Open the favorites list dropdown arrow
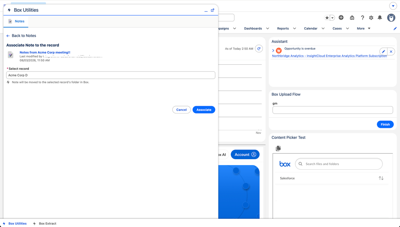Viewport: 400px width, 227px height. (332, 18)
